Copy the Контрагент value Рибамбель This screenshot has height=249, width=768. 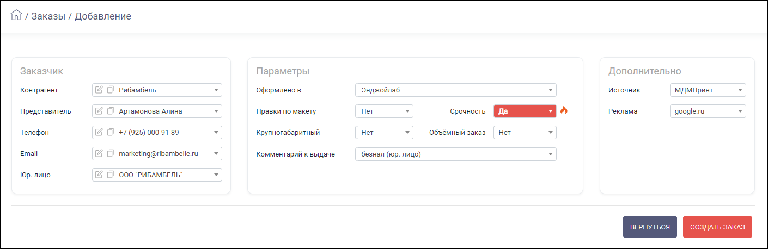[111, 90]
